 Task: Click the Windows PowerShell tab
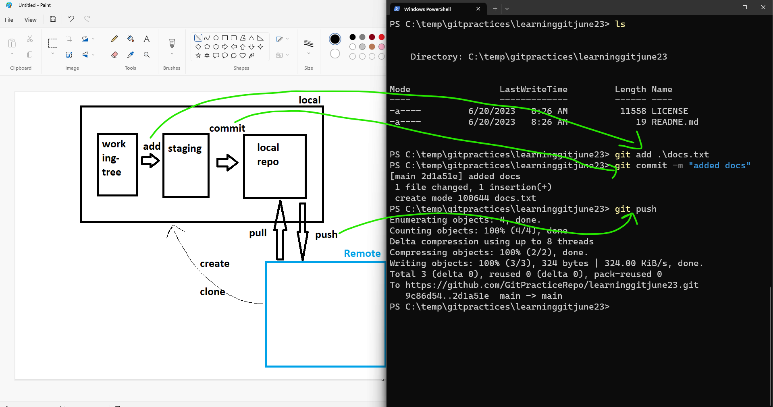[x=428, y=9]
